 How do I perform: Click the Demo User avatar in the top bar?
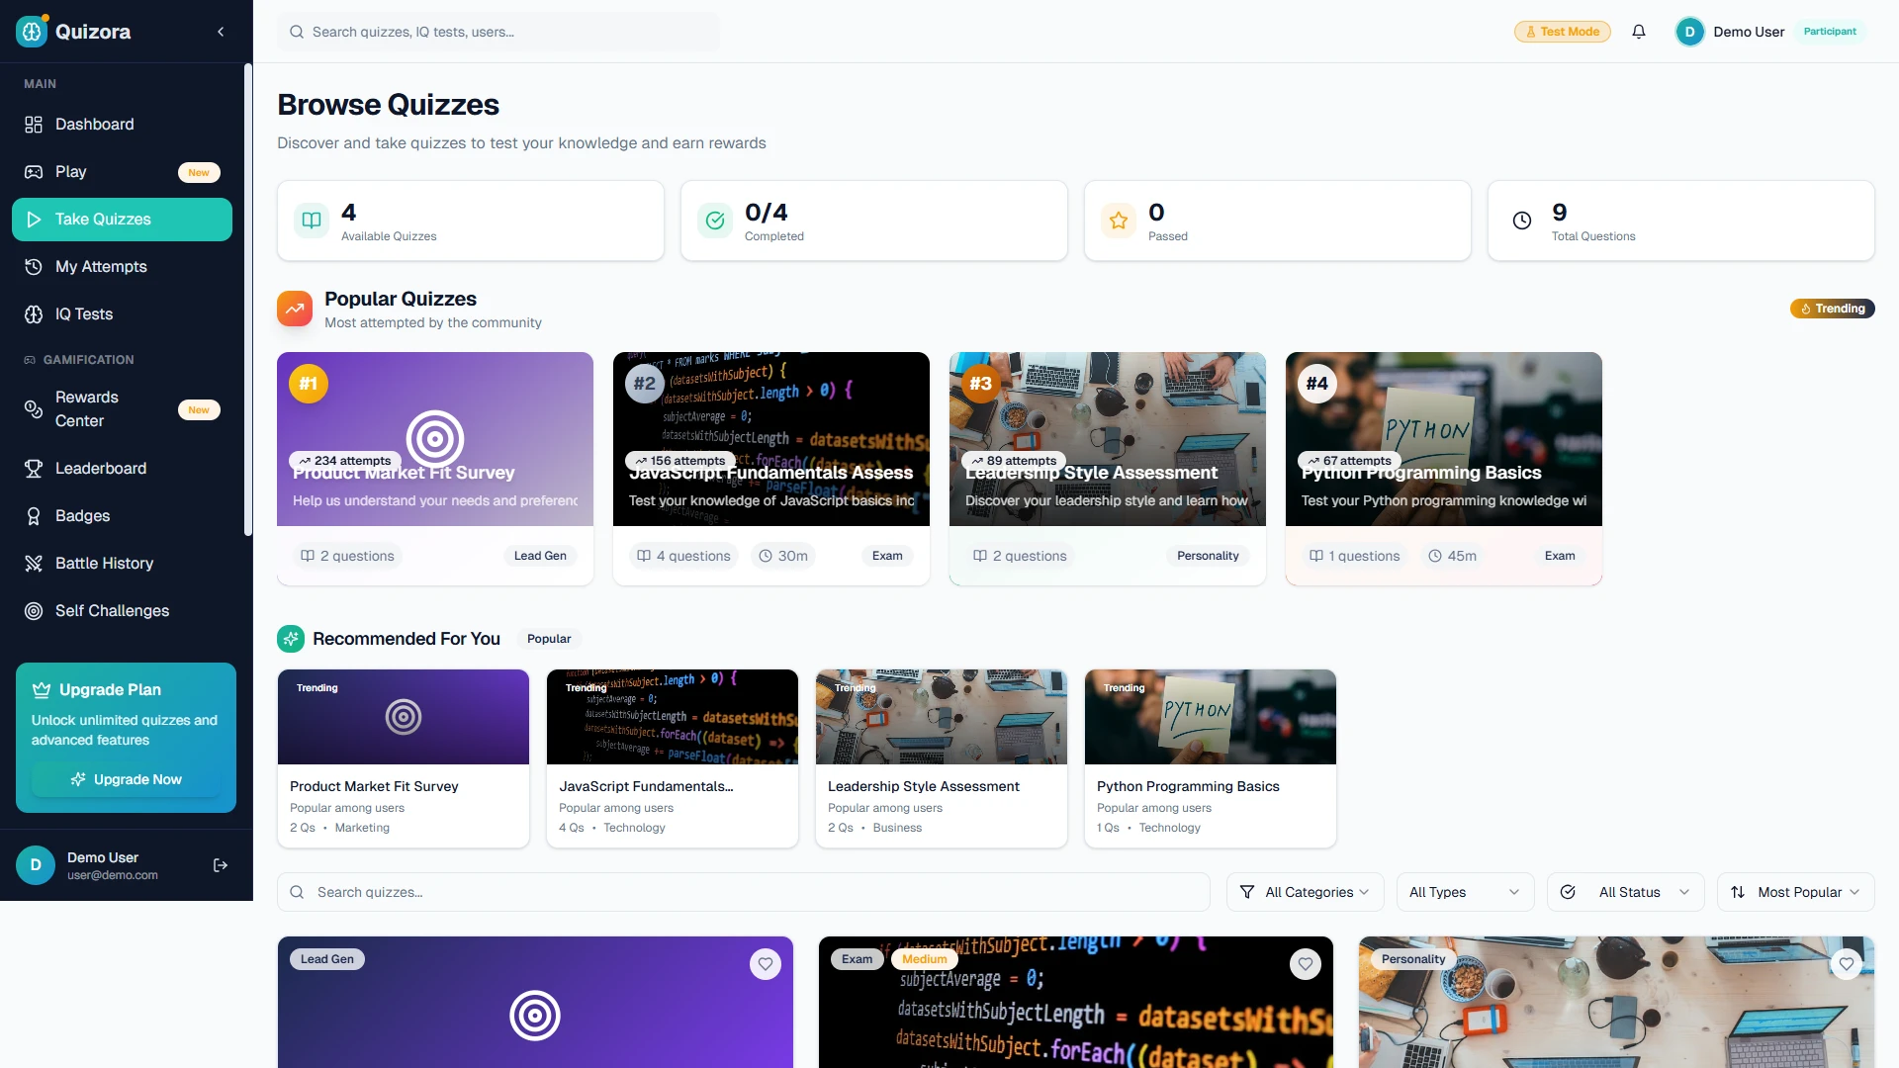pos(1689,32)
